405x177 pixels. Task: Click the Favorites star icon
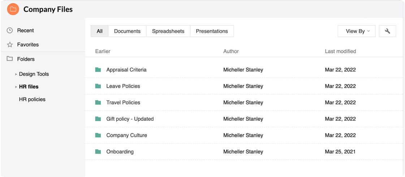click(10, 45)
